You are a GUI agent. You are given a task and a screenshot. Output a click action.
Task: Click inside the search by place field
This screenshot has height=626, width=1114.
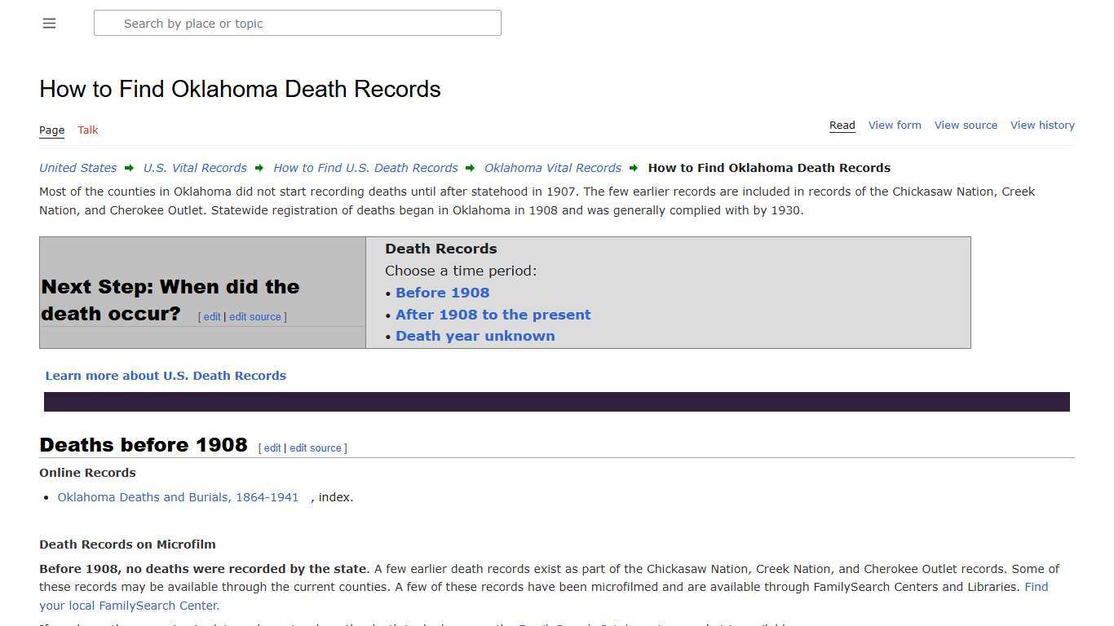click(298, 23)
